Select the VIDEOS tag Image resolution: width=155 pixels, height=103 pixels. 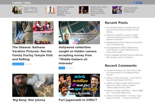(62, 68)
